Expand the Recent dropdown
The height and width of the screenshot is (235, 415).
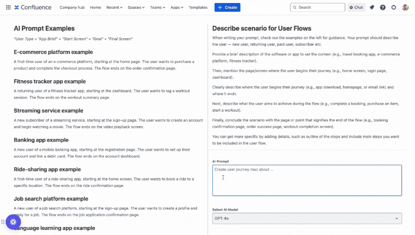tap(114, 7)
